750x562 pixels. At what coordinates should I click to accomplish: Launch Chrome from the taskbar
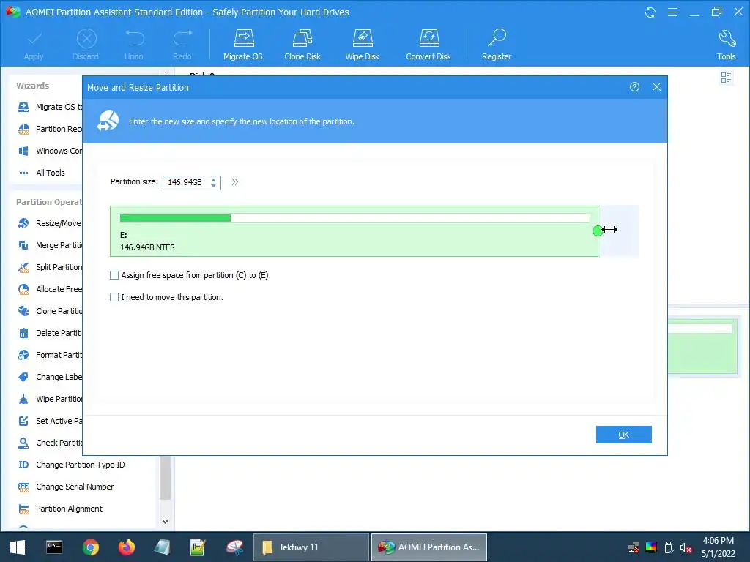tap(90, 547)
